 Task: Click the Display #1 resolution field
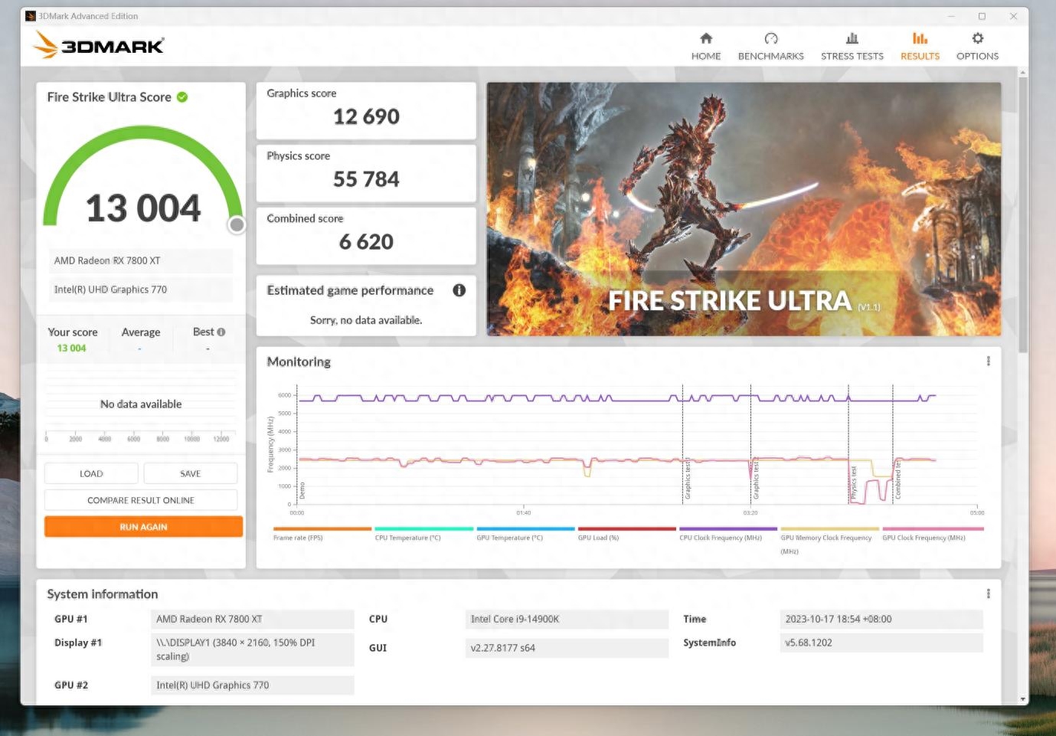click(x=253, y=649)
